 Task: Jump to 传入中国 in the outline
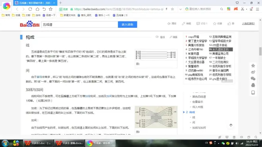click(198, 107)
